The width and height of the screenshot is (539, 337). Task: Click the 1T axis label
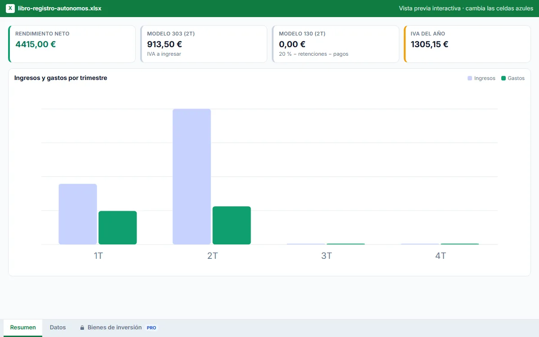98,256
